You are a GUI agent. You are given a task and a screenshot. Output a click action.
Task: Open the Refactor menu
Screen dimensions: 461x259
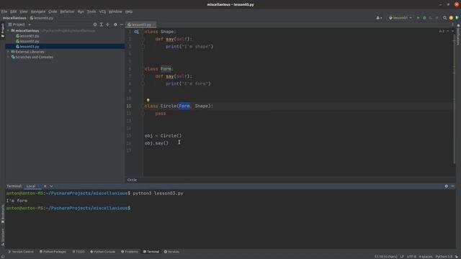[x=67, y=12]
